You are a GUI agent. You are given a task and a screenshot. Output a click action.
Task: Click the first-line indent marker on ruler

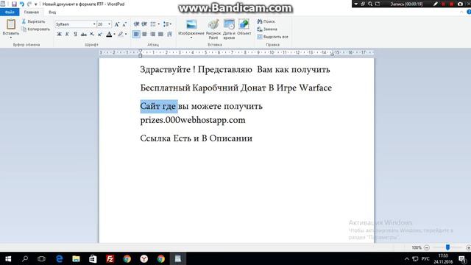pos(141,51)
